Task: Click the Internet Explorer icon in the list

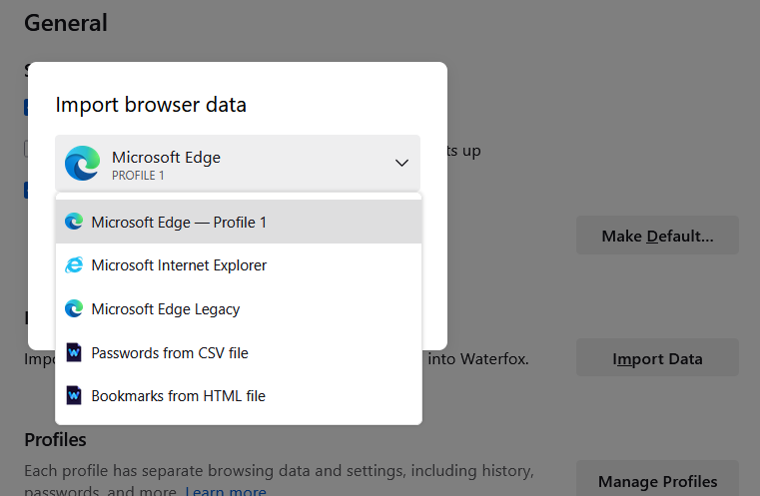Action: pyautogui.click(x=74, y=264)
